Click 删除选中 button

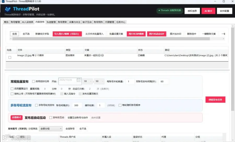[192, 34]
